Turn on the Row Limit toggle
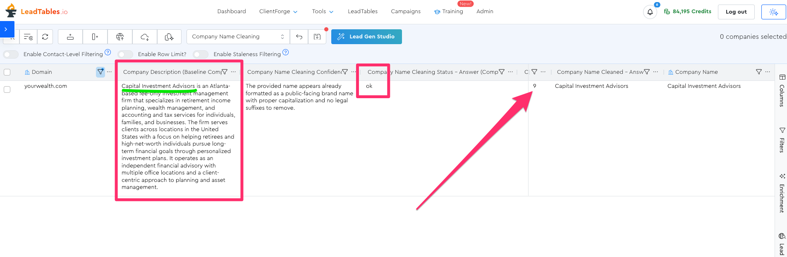Screen dimensions: 787x257 tap(125, 54)
